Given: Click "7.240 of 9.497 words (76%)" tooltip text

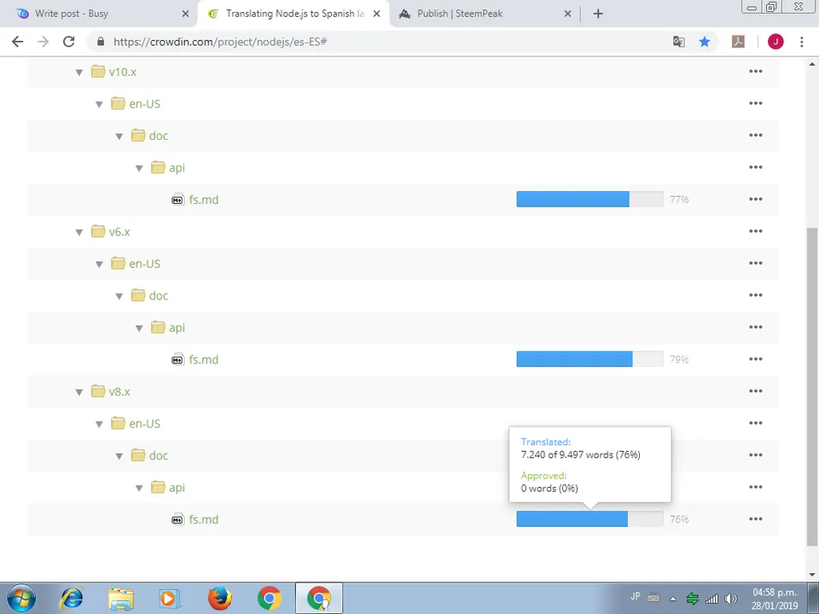Looking at the screenshot, I should 581,455.
